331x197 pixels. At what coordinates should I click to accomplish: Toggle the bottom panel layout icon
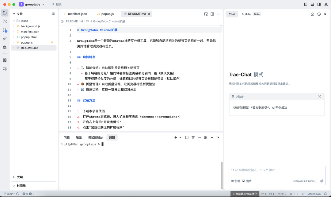[312, 4]
